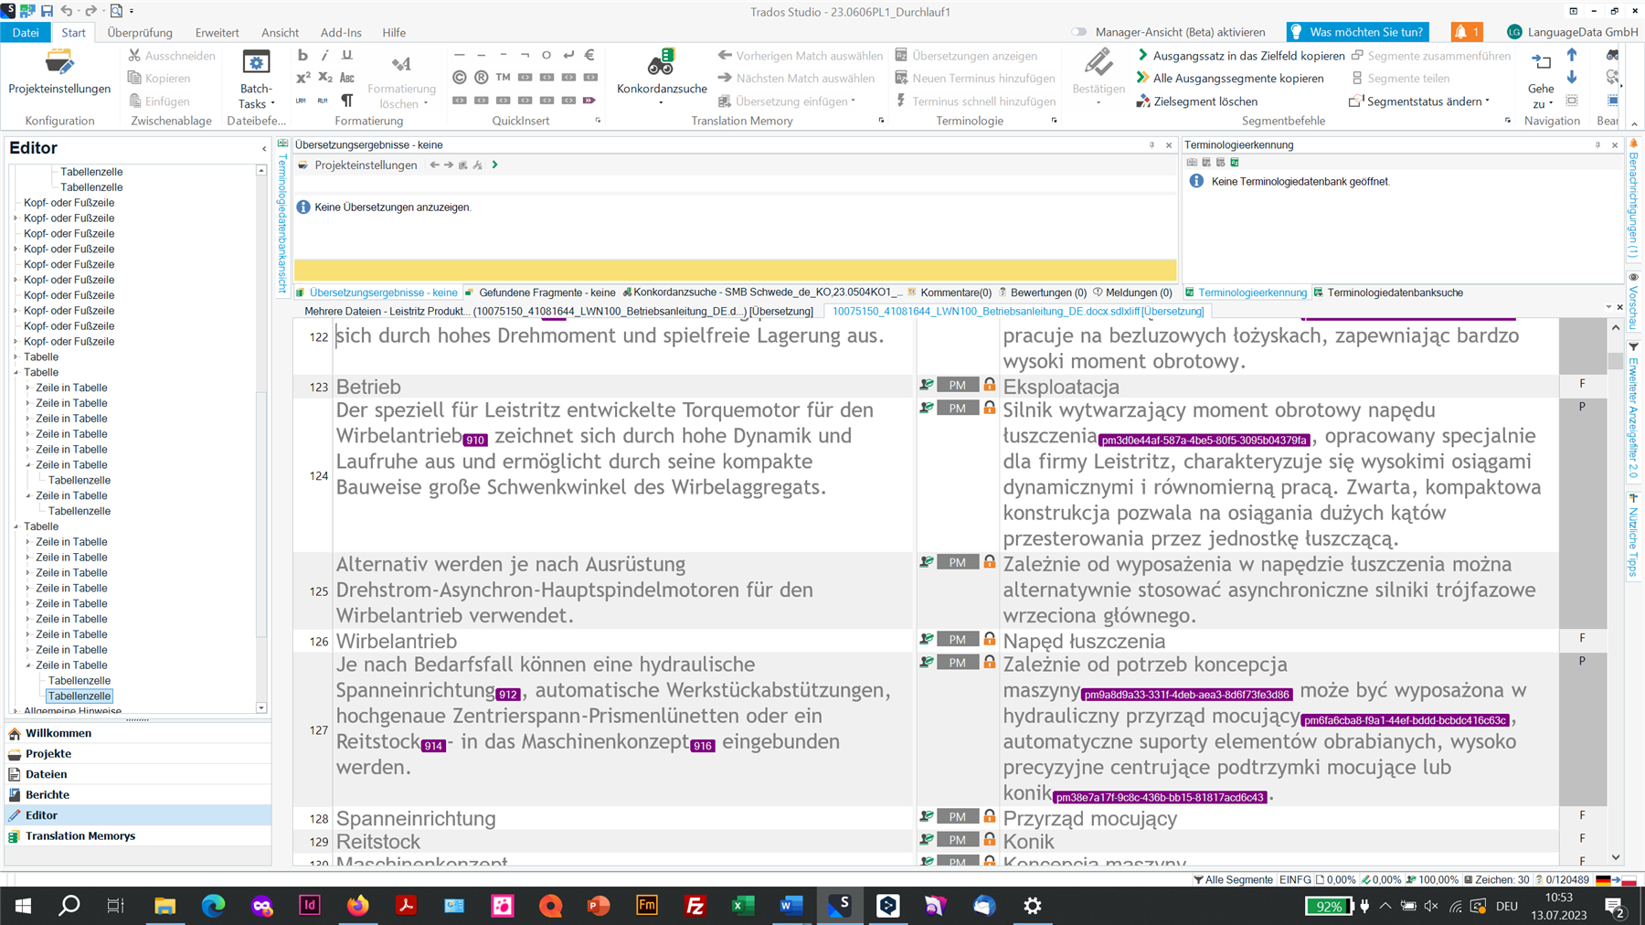Screen dimensions: 1645x925
Task: Undo the last action
Action: click(x=67, y=11)
